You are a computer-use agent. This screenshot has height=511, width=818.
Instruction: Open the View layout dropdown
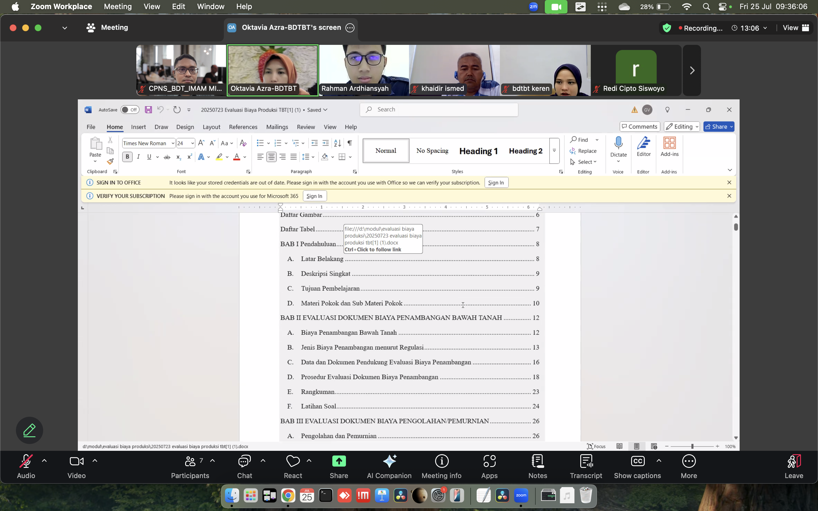(796, 28)
